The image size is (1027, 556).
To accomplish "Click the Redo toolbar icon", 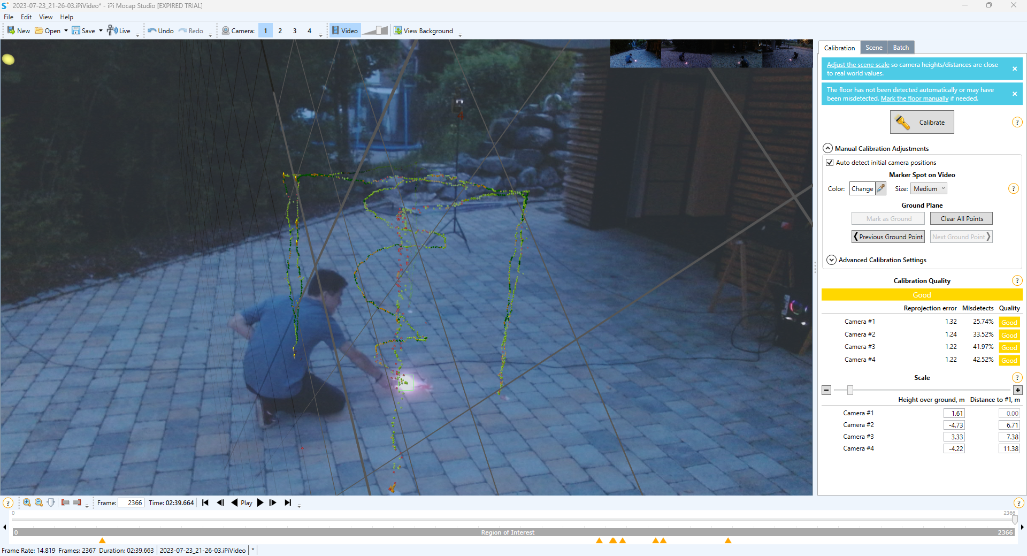I will (x=183, y=31).
